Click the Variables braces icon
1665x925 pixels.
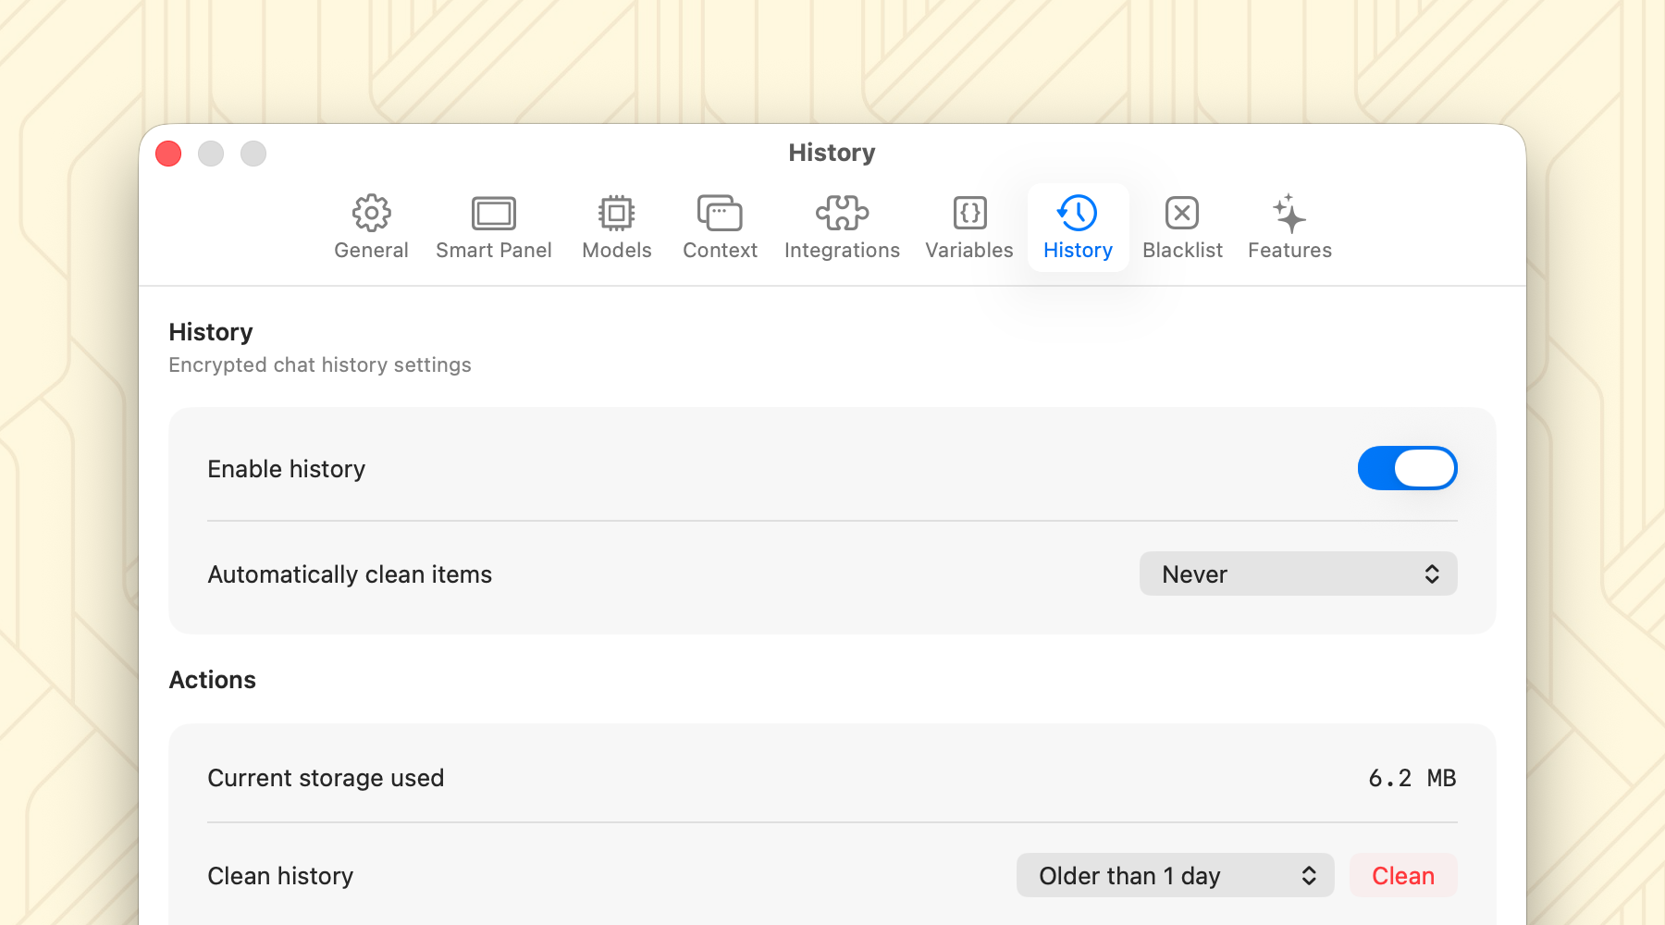(x=968, y=212)
